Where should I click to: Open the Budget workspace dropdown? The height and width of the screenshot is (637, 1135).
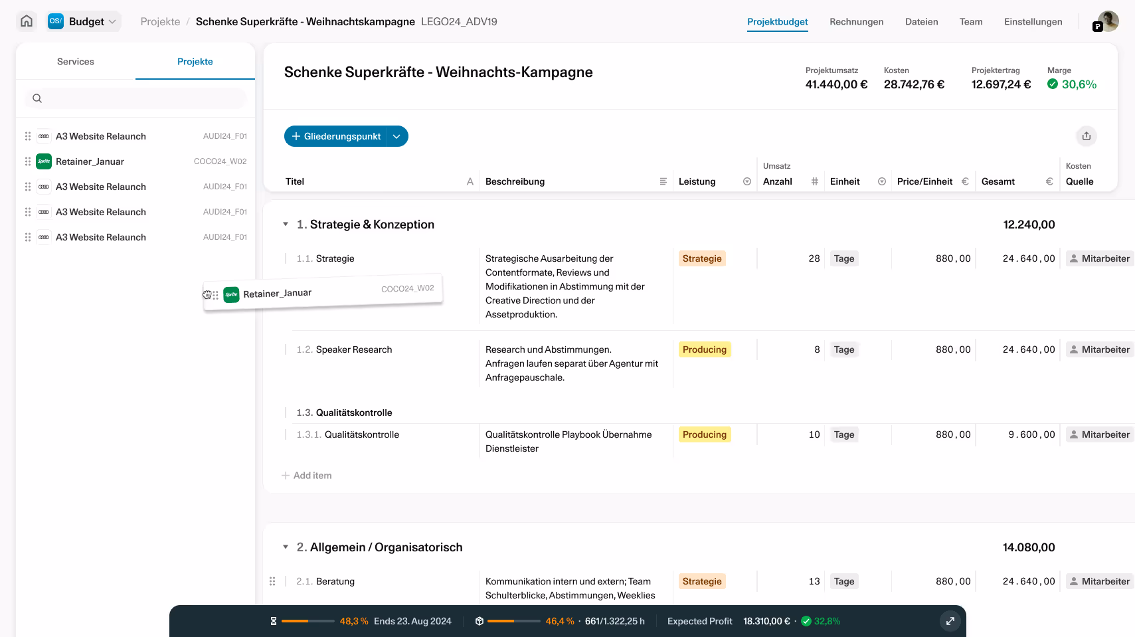point(111,21)
